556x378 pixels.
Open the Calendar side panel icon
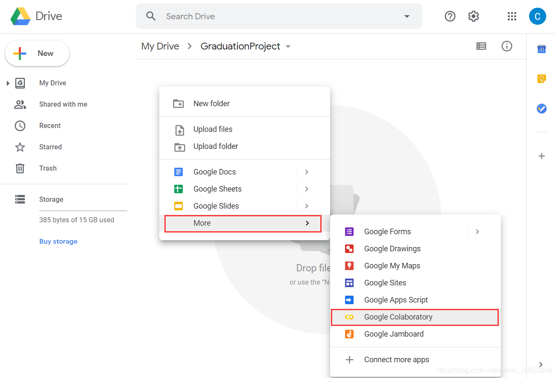point(541,49)
